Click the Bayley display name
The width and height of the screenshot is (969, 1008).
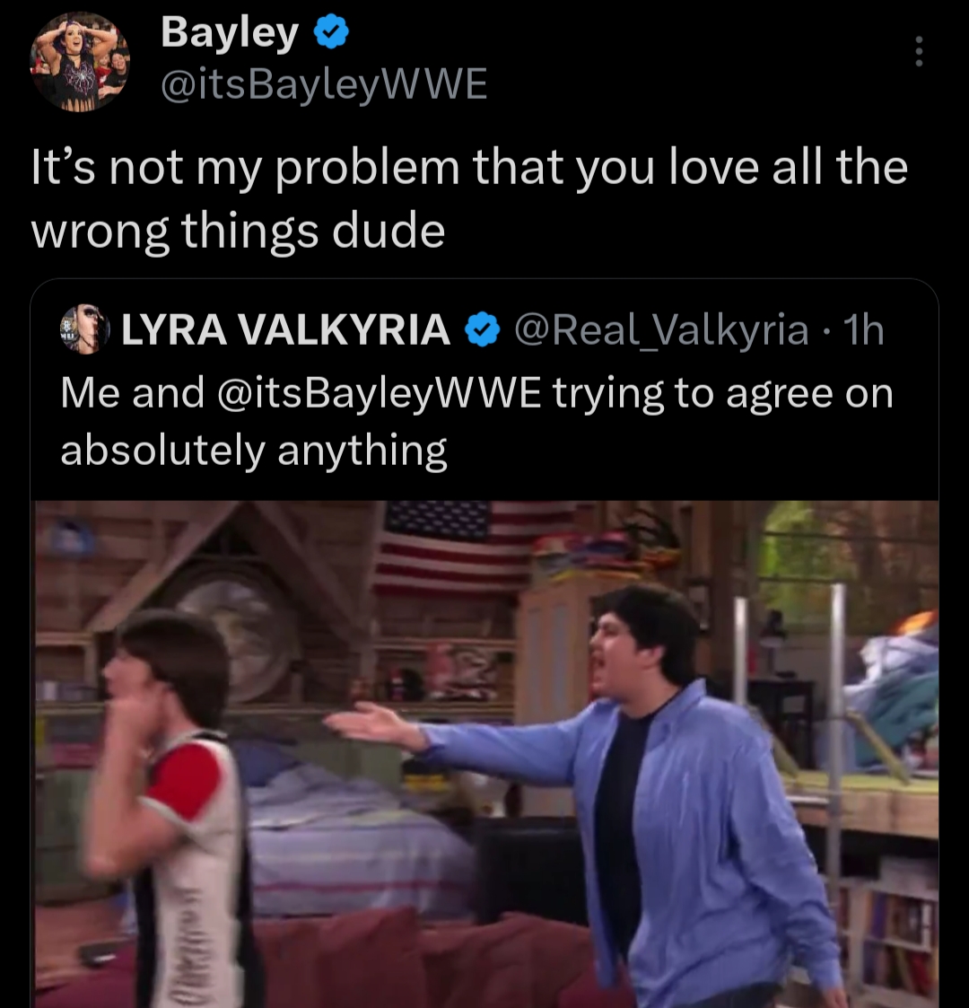click(x=230, y=32)
